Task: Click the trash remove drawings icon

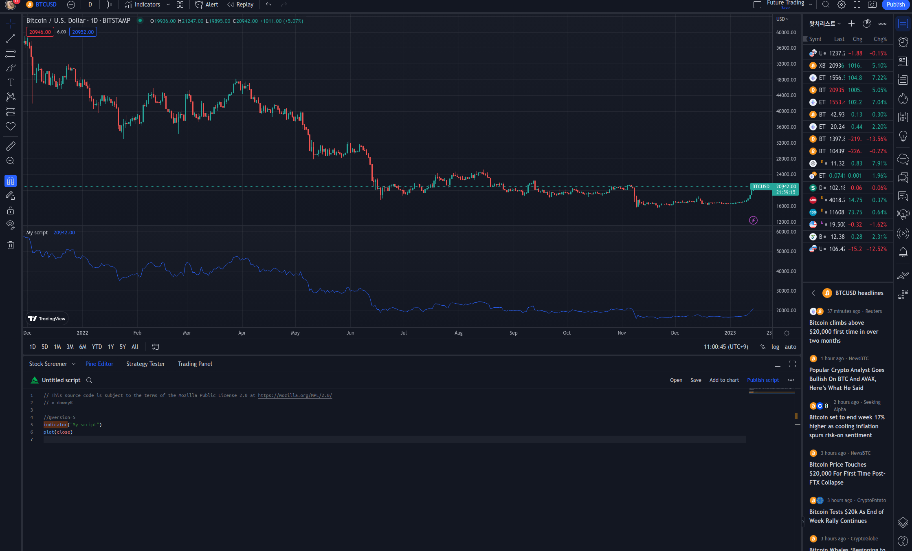Action: pos(11,245)
